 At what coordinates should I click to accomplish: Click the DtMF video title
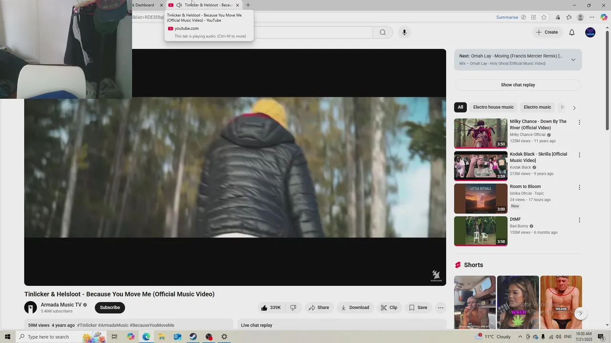(x=515, y=220)
